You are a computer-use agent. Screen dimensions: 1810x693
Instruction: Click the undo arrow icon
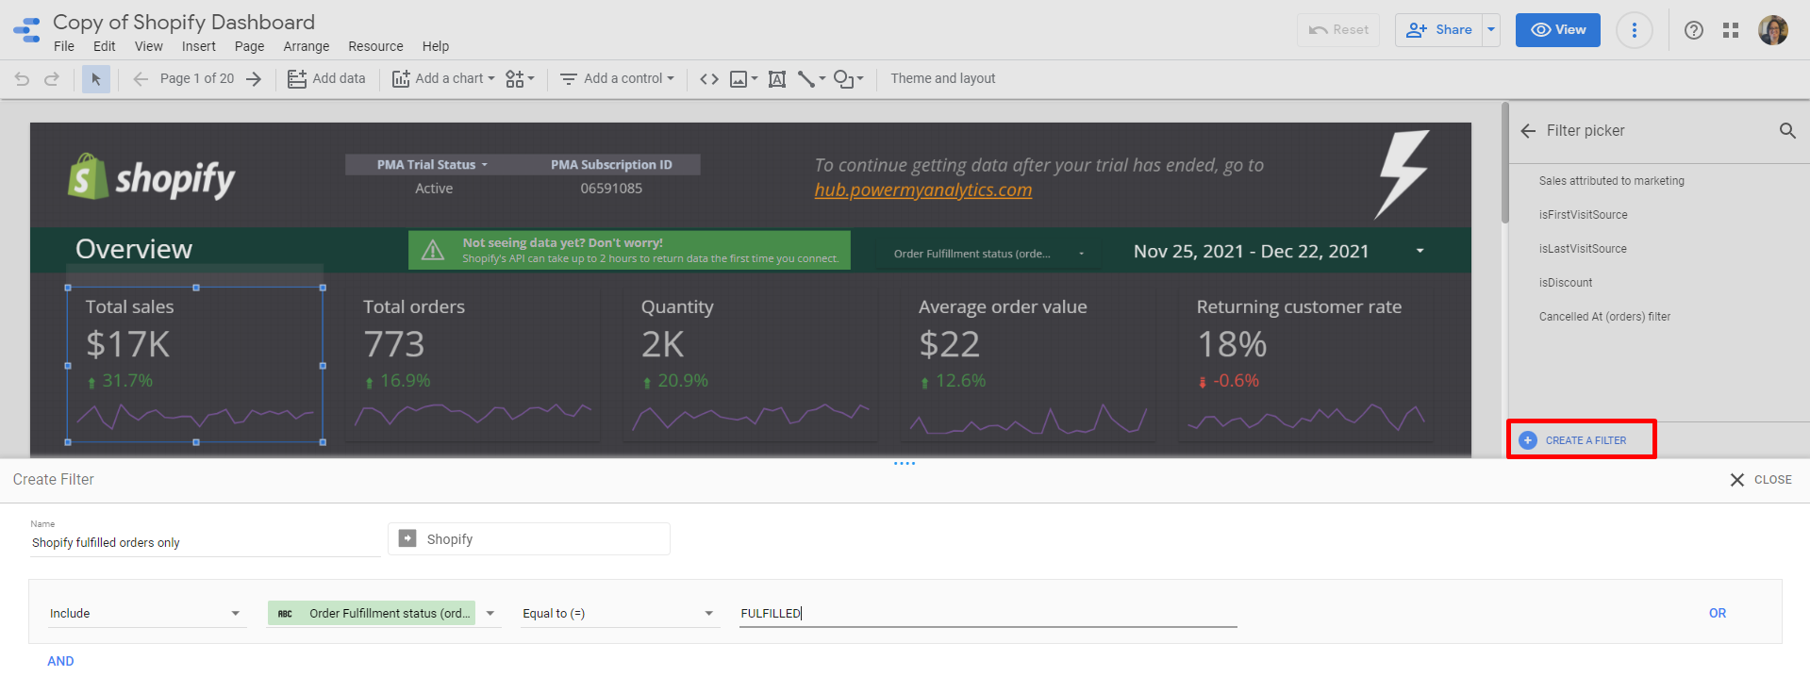pos(22,79)
